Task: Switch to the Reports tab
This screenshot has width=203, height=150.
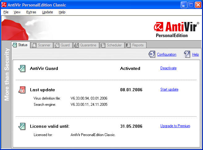Action: tap(136, 45)
